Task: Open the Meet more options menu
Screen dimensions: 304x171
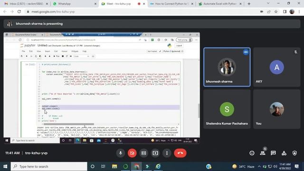Action: [x=167, y=153]
